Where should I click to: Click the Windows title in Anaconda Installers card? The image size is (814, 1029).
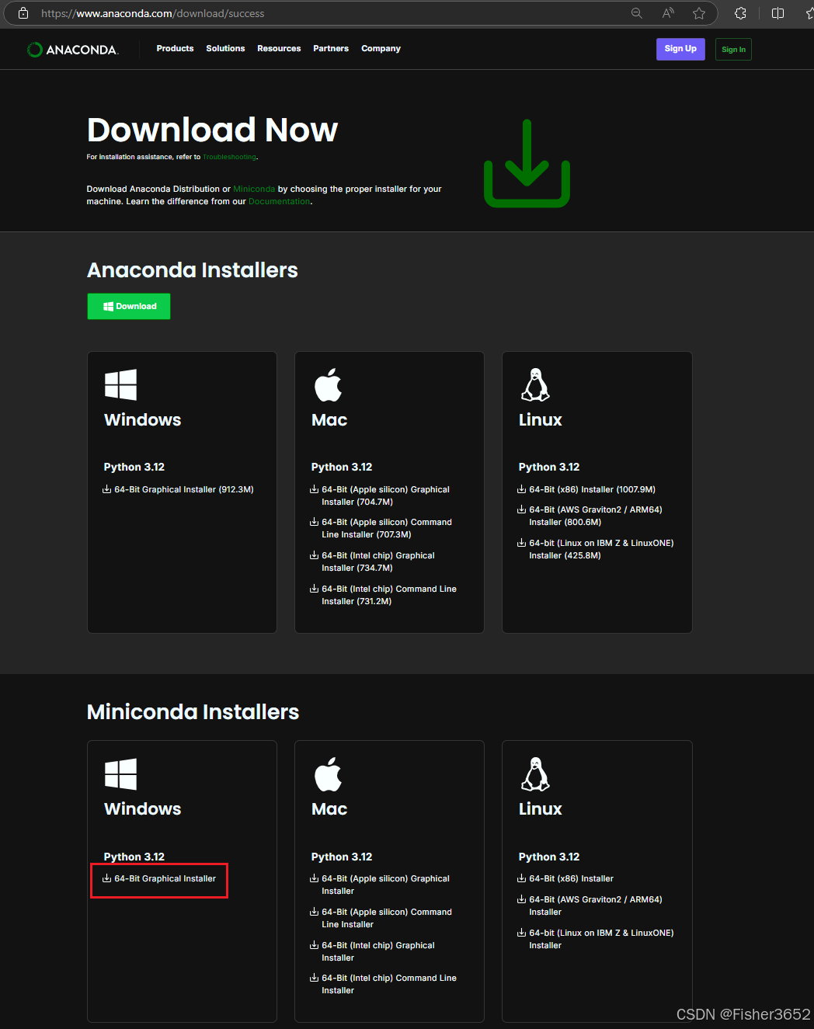(x=143, y=420)
